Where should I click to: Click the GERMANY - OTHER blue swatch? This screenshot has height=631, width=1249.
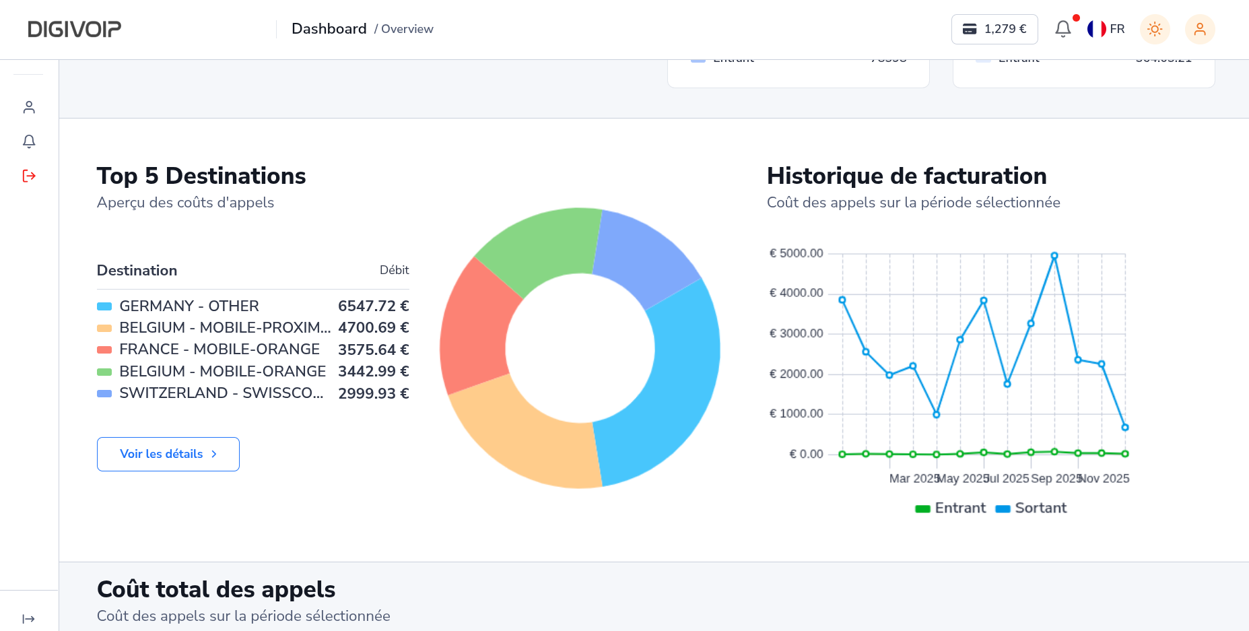104,306
